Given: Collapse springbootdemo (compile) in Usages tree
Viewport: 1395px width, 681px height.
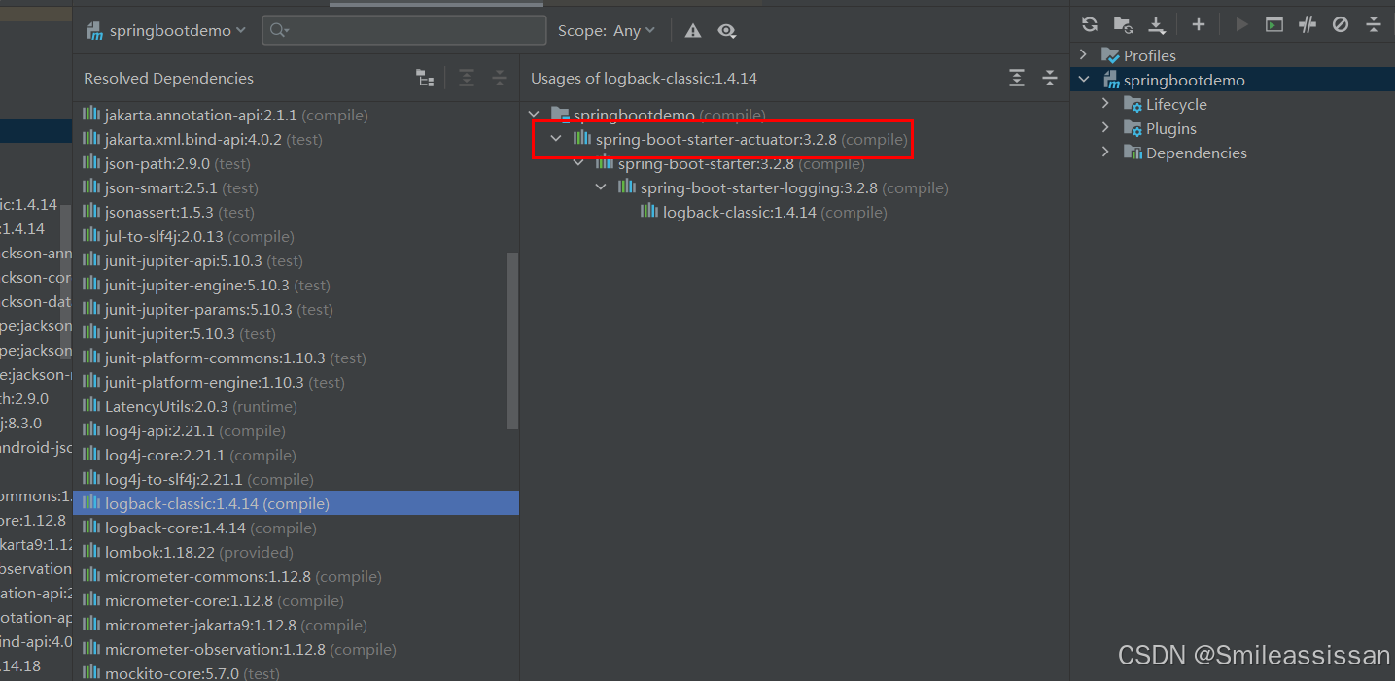Looking at the screenshot, I should click(535, 115).
